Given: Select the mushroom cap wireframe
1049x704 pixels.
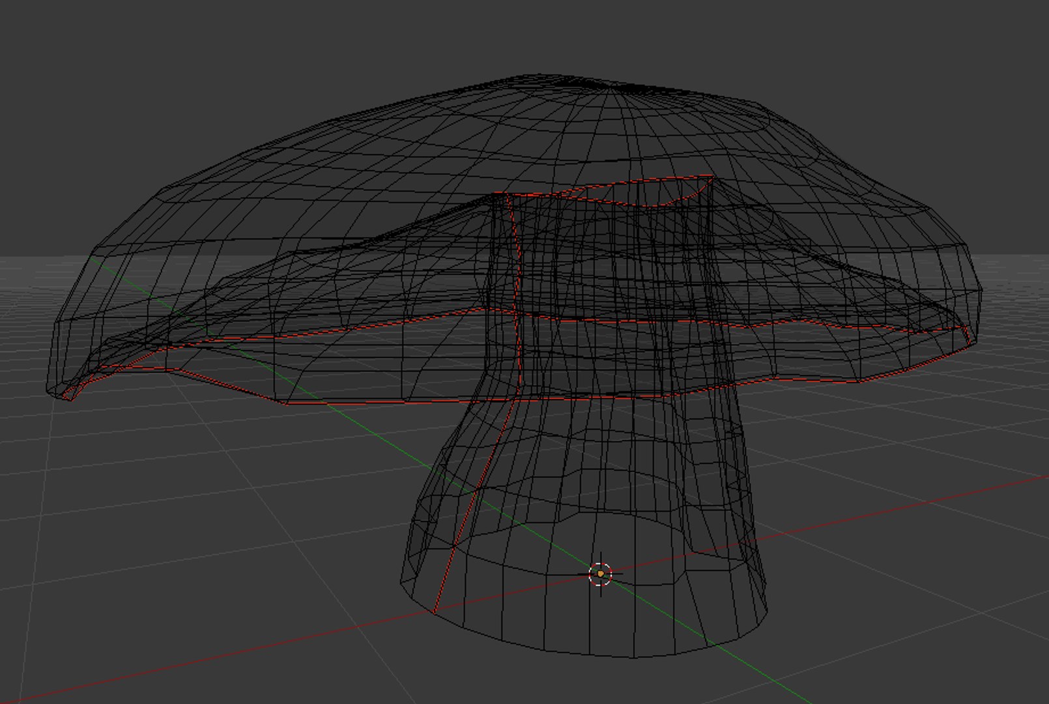Looking at the screenshot, I should tap(513, 239).
